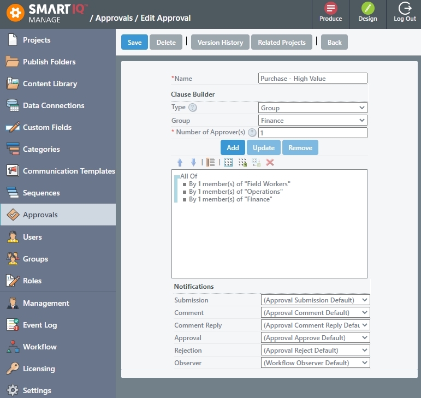This screenshot has width=421, height=398.
Task: Click the Users person icon
Action: [13, 237]
